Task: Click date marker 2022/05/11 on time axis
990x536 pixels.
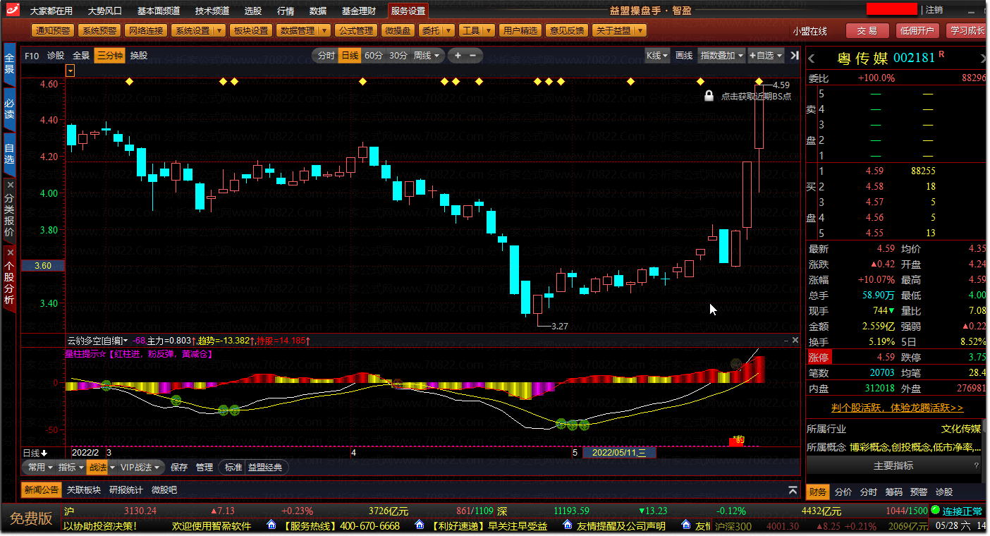Action: [620, 453]
